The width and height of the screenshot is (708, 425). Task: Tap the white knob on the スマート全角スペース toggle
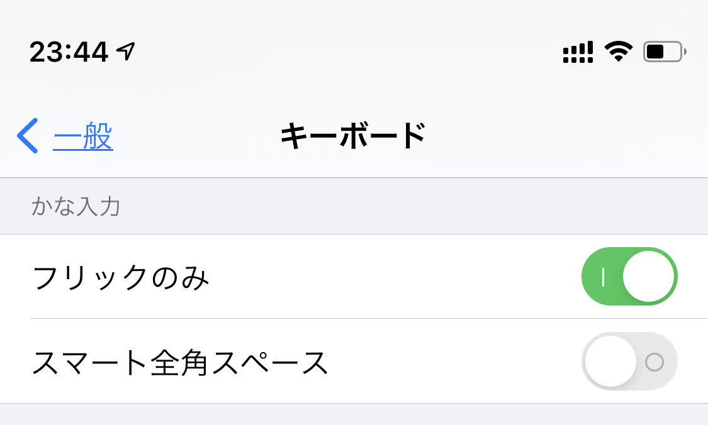(611, 362)
